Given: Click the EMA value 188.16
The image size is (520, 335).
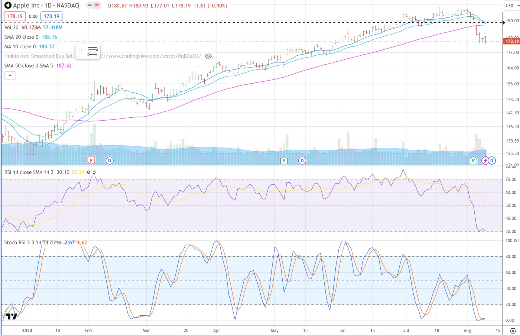Looking at the screenshot, I should (49, 37).
